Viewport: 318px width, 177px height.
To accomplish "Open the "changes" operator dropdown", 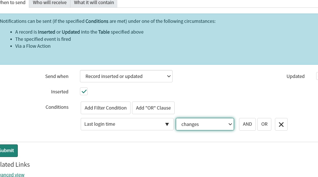I will [205, 124].
